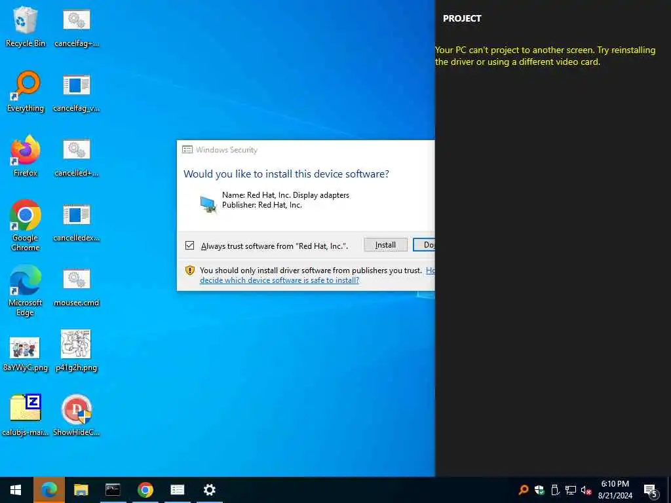The image size is (671, 503).
Task: Select the Google Chrome desktop shortcut
Action: 26,225
